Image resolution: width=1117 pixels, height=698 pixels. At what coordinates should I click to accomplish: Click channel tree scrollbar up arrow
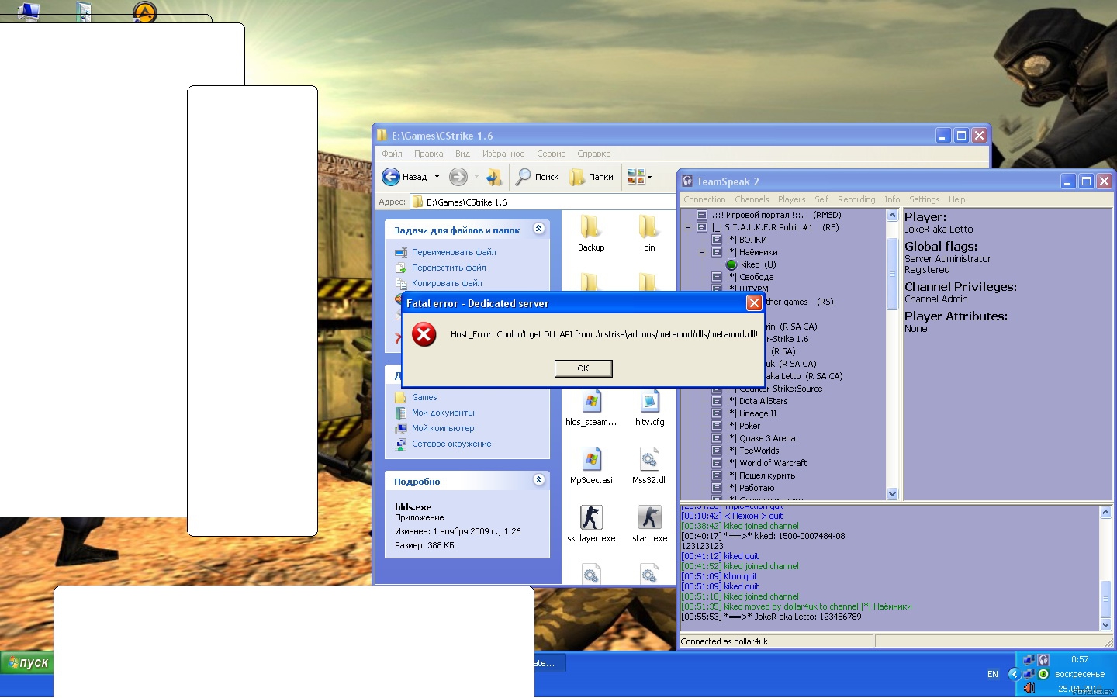(892, 216)
